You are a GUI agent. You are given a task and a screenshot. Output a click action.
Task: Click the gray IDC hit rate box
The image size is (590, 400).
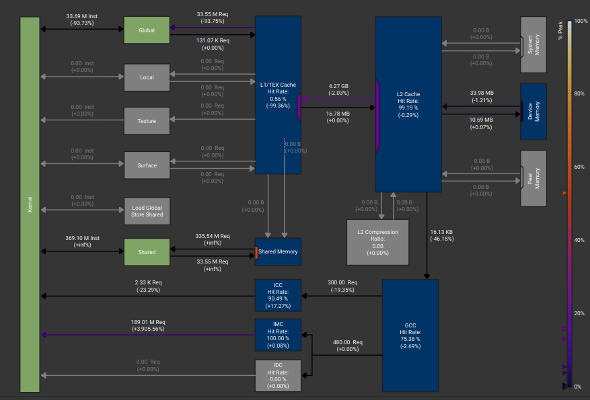pos(278,376)
